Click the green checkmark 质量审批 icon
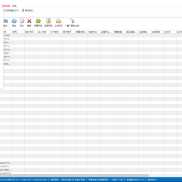Screen dimensions: 182x182 point(38,21)
